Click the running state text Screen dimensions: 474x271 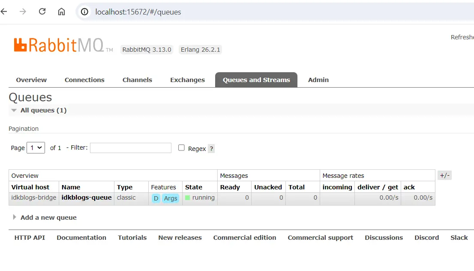click(x=203, y=198)
